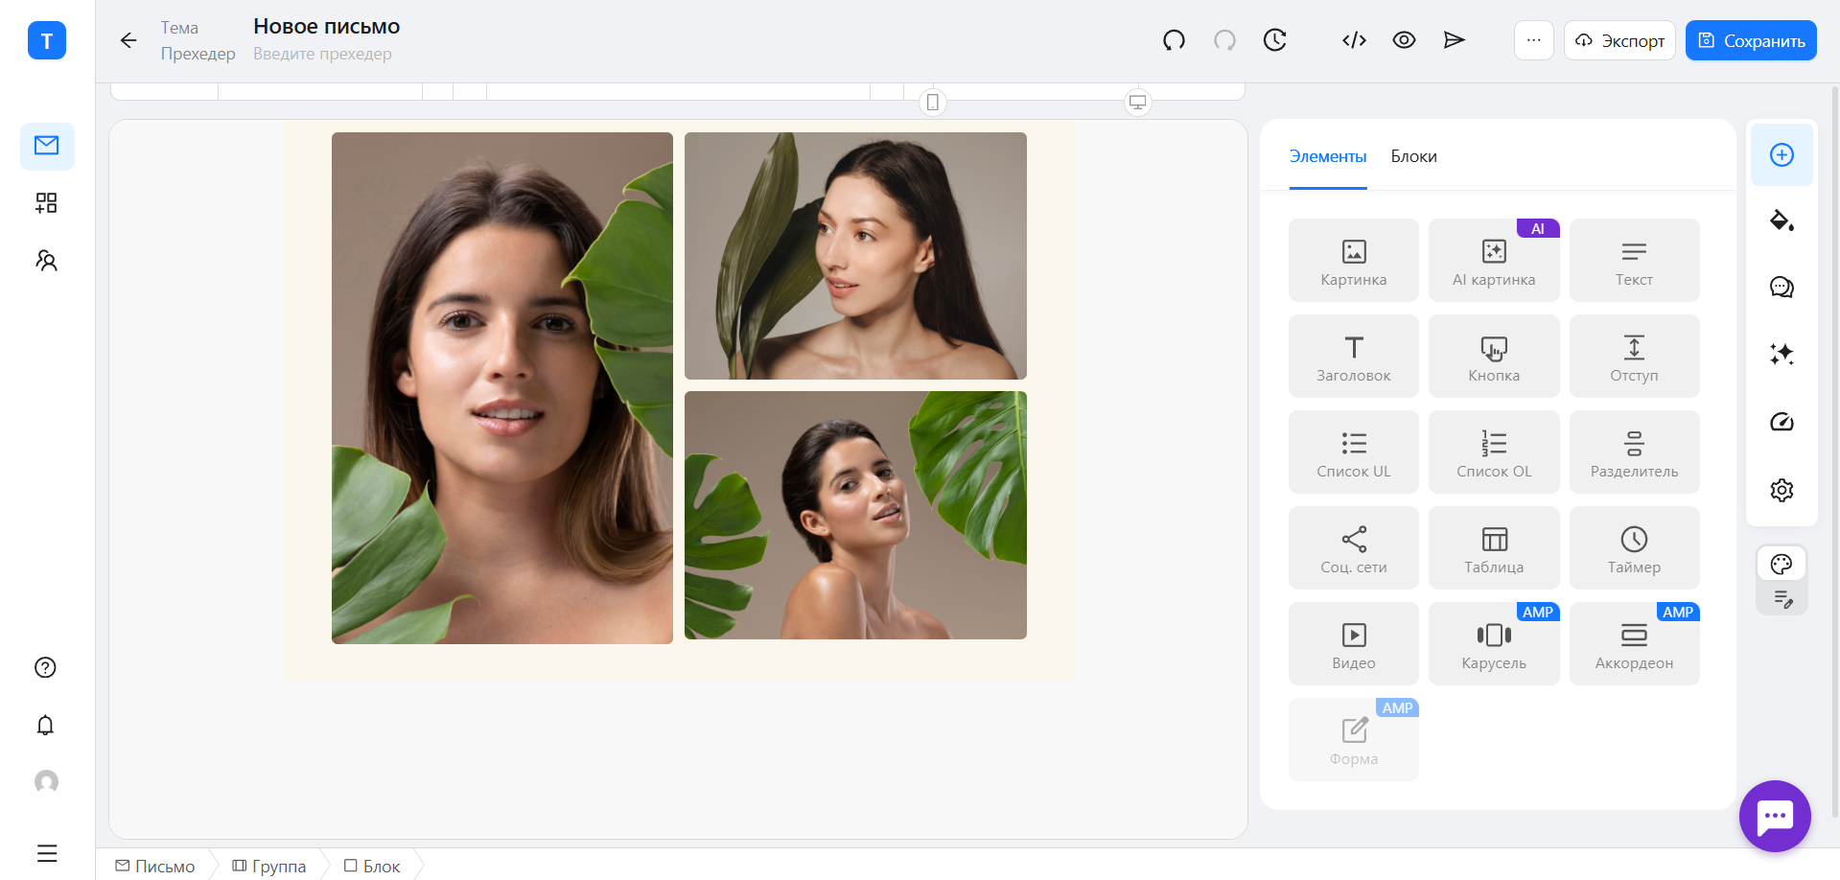The height and width of the screenshot is (880, 1840).
Task: Open the modules grid icon in sidebar
Action: click(x=47, y=202)
